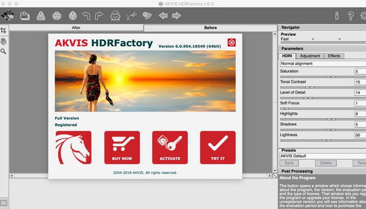The width and height of the screenshot is (366, 209).
Task: Click the brush tool icon in the toolbar
Action: click(x=131, y=16)
